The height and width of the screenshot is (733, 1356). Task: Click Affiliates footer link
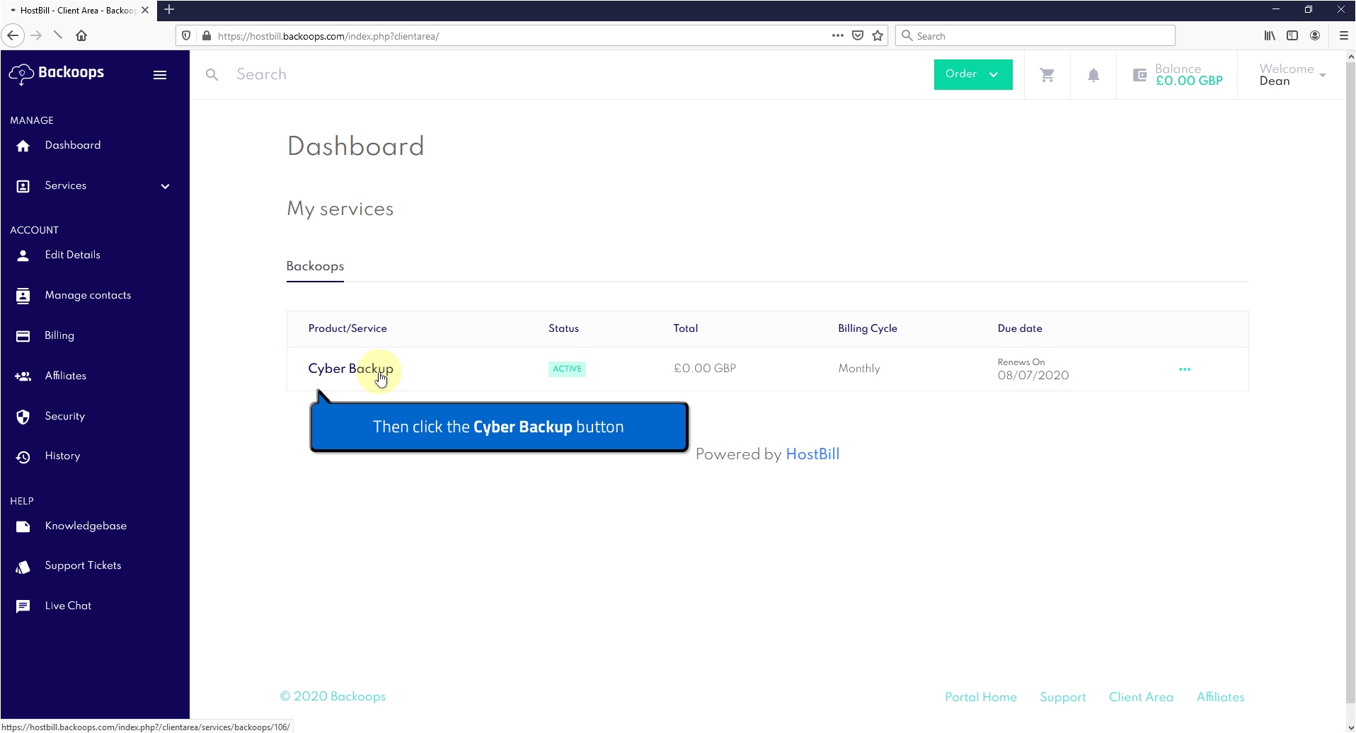[x=1221, y=697]
